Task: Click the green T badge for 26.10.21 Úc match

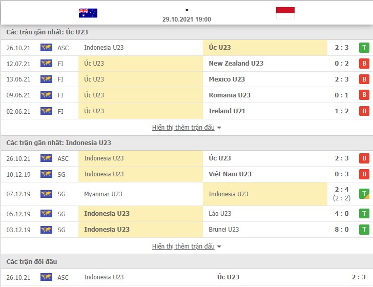Action: (364, 48)
